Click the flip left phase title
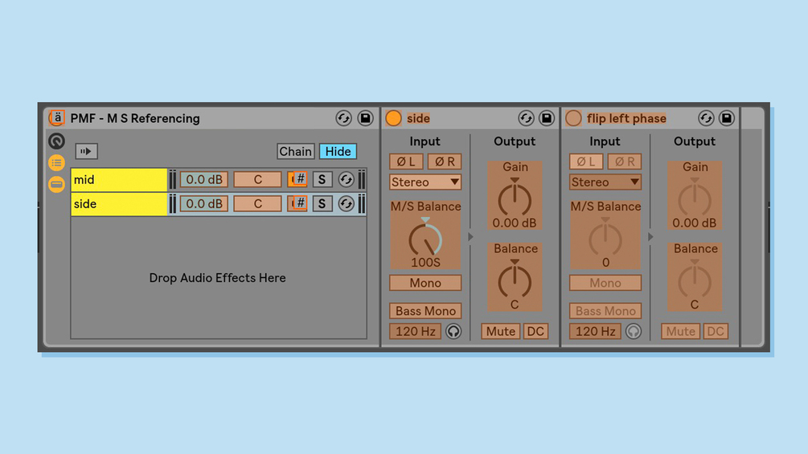This screenshot has height=454, width=808. (x=626, y=118)
